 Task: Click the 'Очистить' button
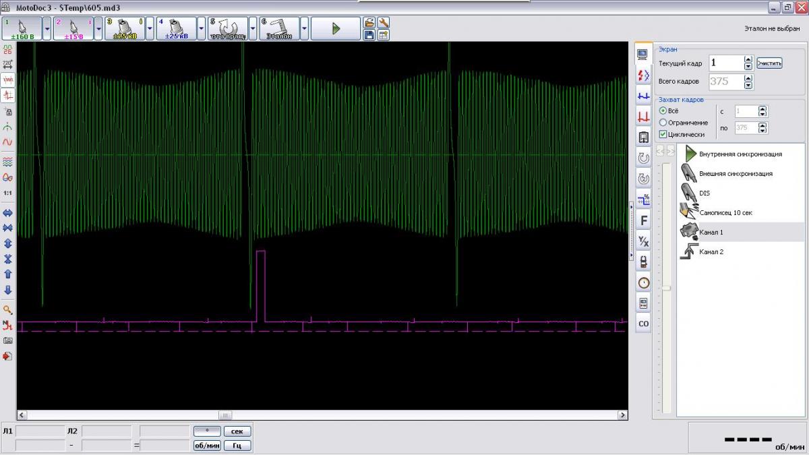coord(769,63)
